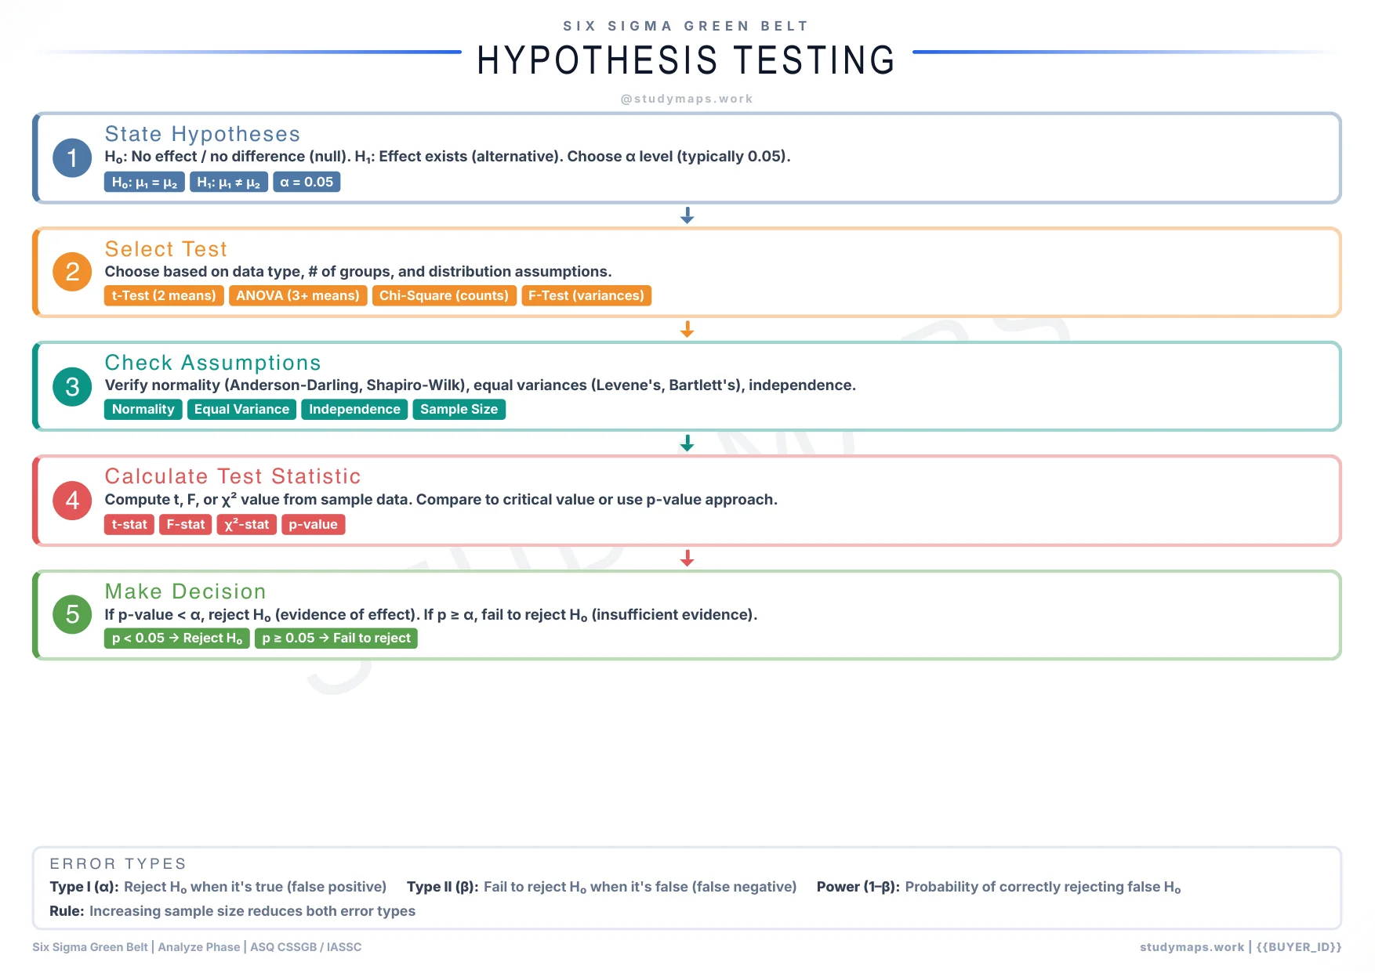Click the orange down arrow below step 2

pyautogui.click(x=687, y=330)
